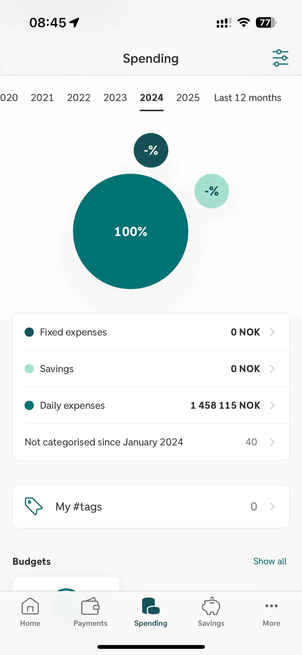This screenshot has width=302, height=655.
Task: Tap the Daily expenses colour dot
Action: [29, 405]
